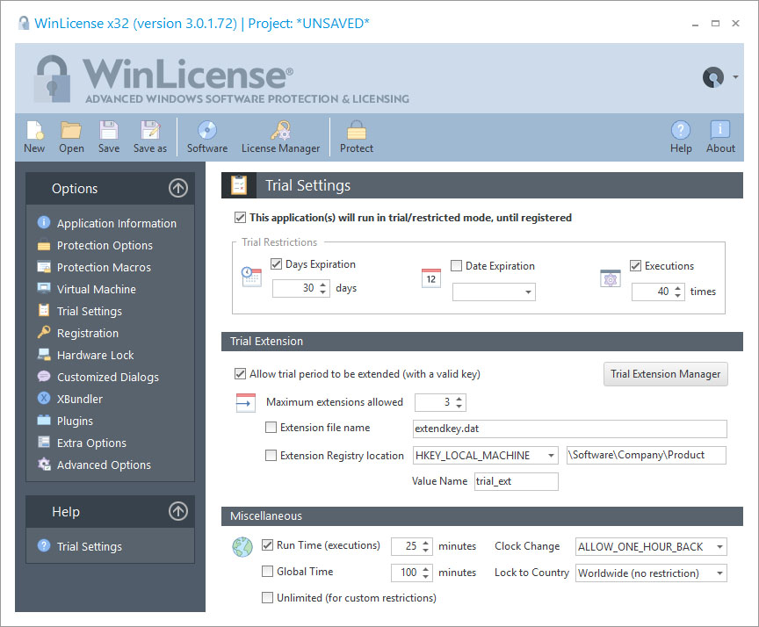Screen dimensions: 759x627
Task: Click the Executions times spinner arrows
Action: click(677, 292)
